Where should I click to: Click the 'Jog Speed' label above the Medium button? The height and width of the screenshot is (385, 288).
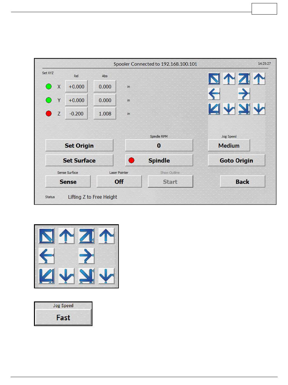pos(229,136)
